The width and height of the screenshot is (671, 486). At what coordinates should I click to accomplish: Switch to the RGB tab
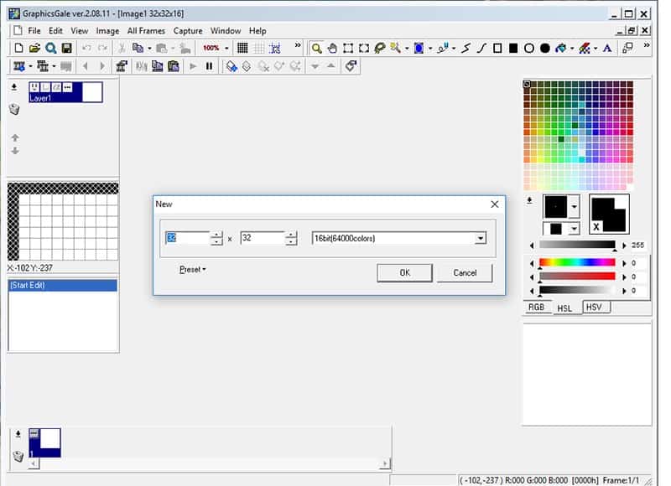tap(537, 307)
